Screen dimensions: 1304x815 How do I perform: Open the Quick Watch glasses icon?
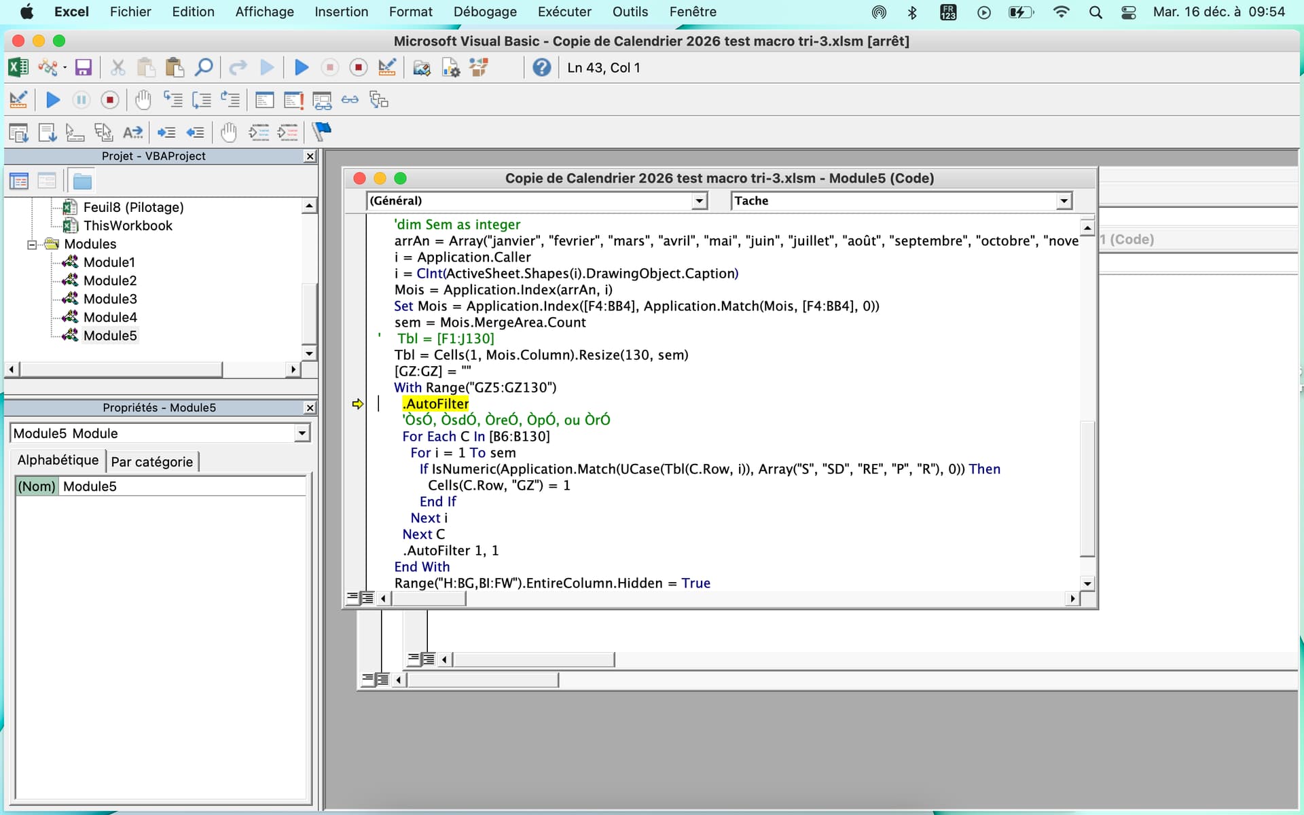click(350, 101)
